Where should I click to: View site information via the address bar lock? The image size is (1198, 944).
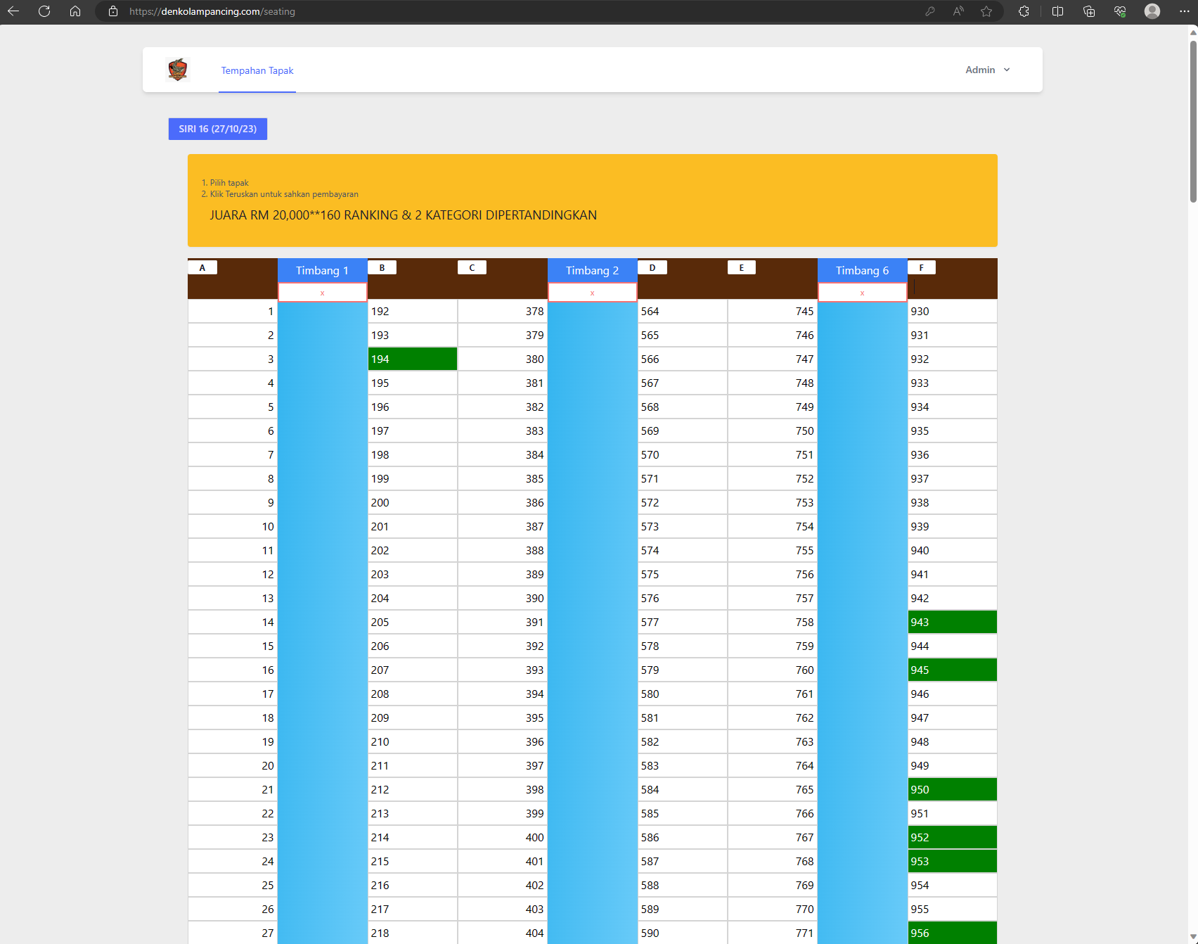pyautogui.click(x=113, y=11)
